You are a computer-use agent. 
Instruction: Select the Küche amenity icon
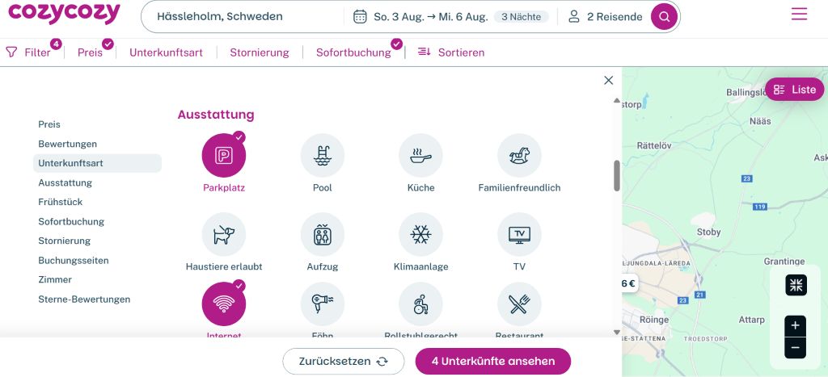click(x=420, y=156)
